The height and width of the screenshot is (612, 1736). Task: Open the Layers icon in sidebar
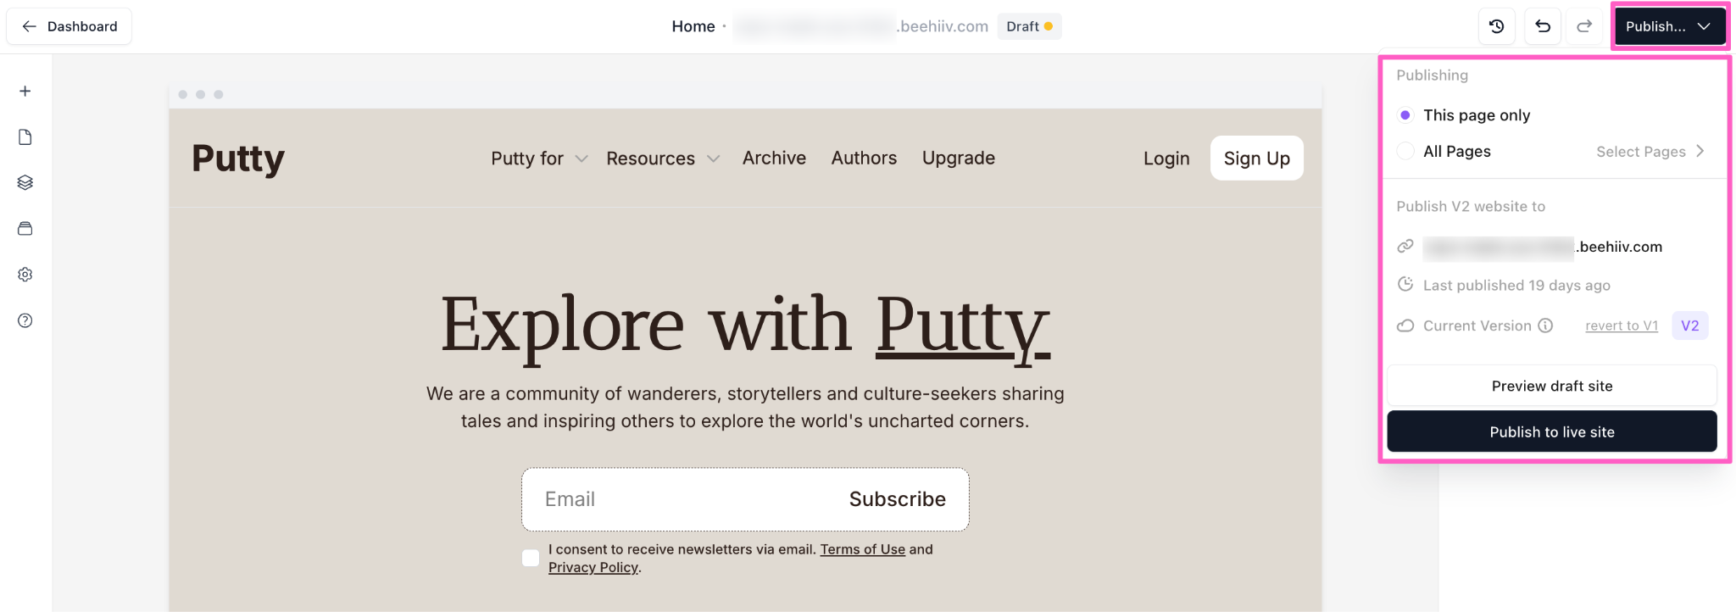click(25, 182)
